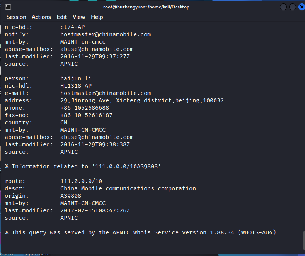Click the origin value AS9808
This screenshot has width=305, height=256.
(71, 196)
